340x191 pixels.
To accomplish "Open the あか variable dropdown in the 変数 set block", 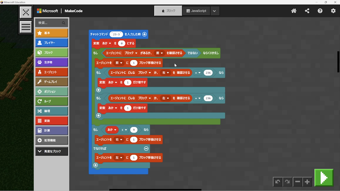I will pos(107,43).
